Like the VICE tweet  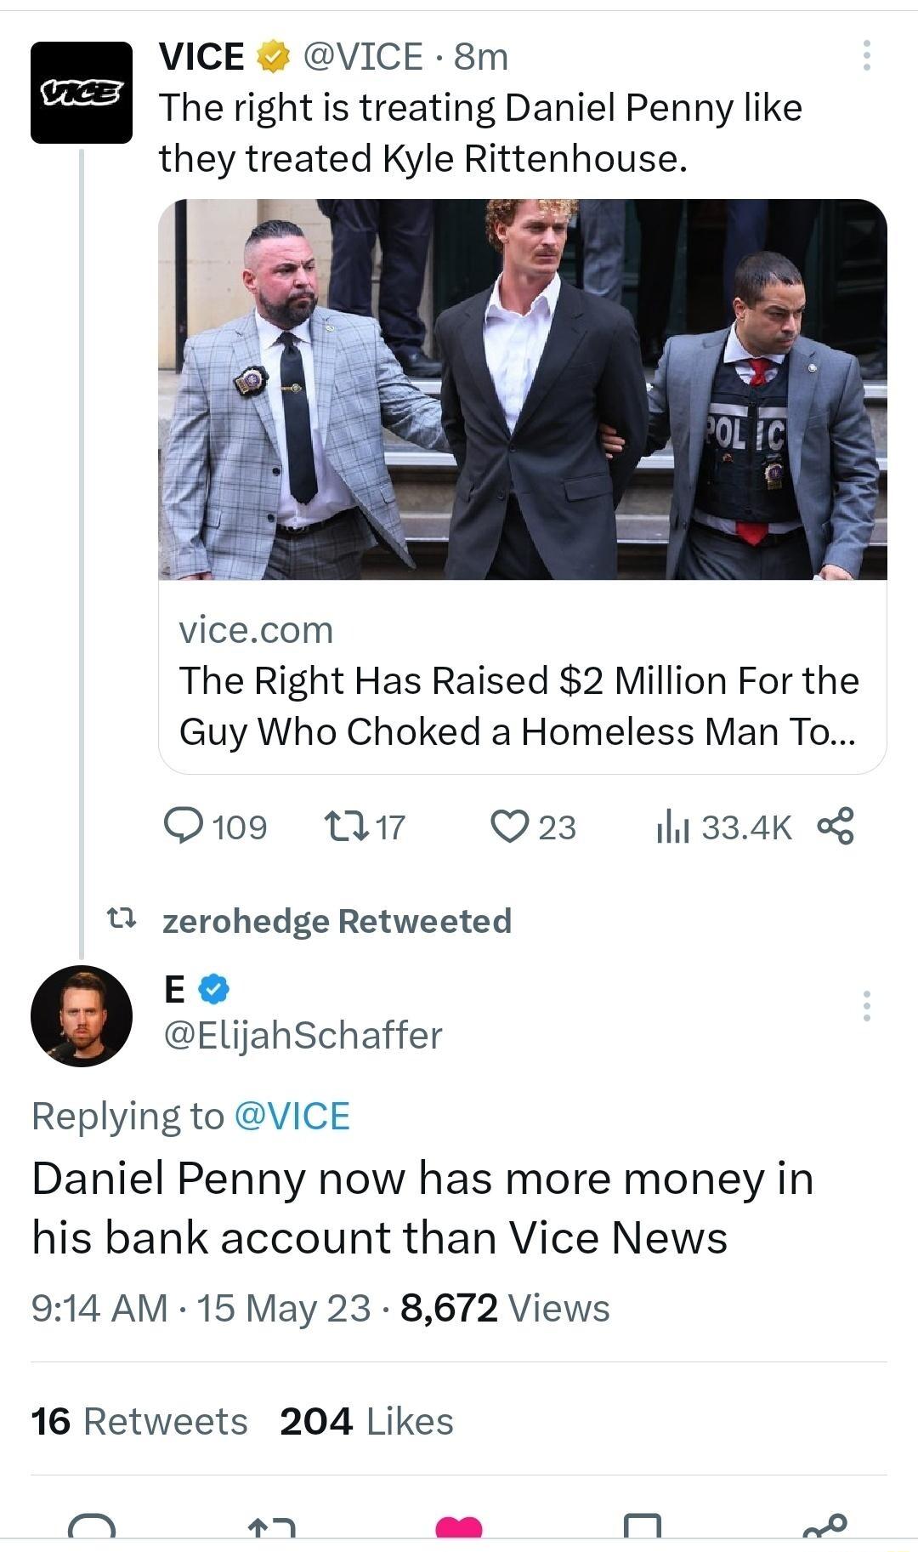513,823
